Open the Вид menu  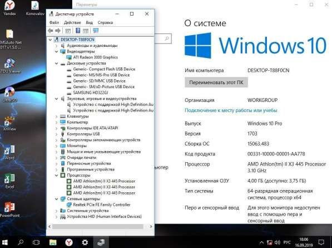pos(89,22)
